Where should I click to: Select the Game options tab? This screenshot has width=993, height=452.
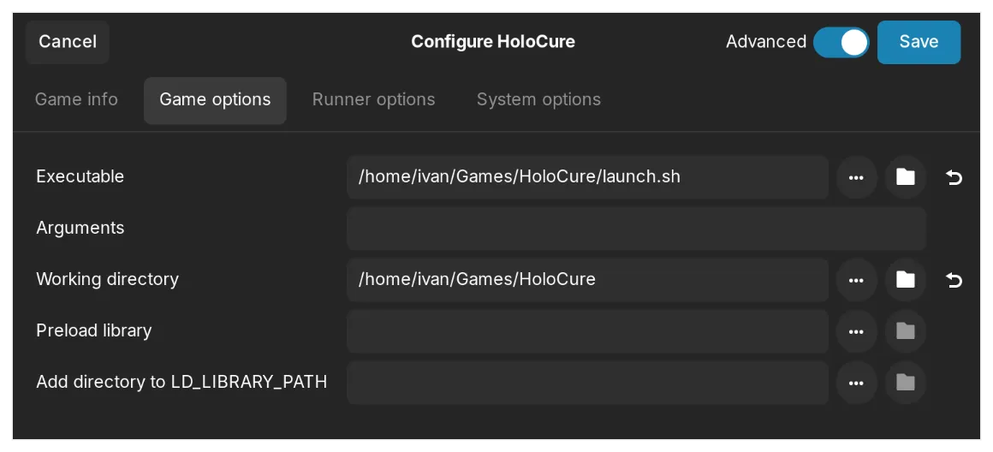[x=215, y=100]
